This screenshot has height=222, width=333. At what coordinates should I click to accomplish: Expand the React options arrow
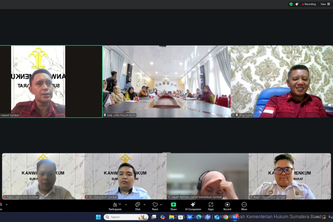pos(161,204)
